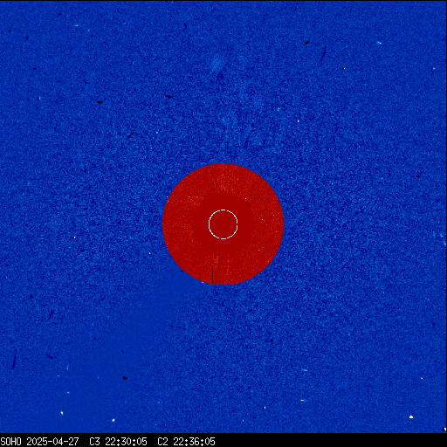Click the C2 22:36:05 timestamp
The height and width of the screenshot is (447, 447).
click(x=186, y=442)
